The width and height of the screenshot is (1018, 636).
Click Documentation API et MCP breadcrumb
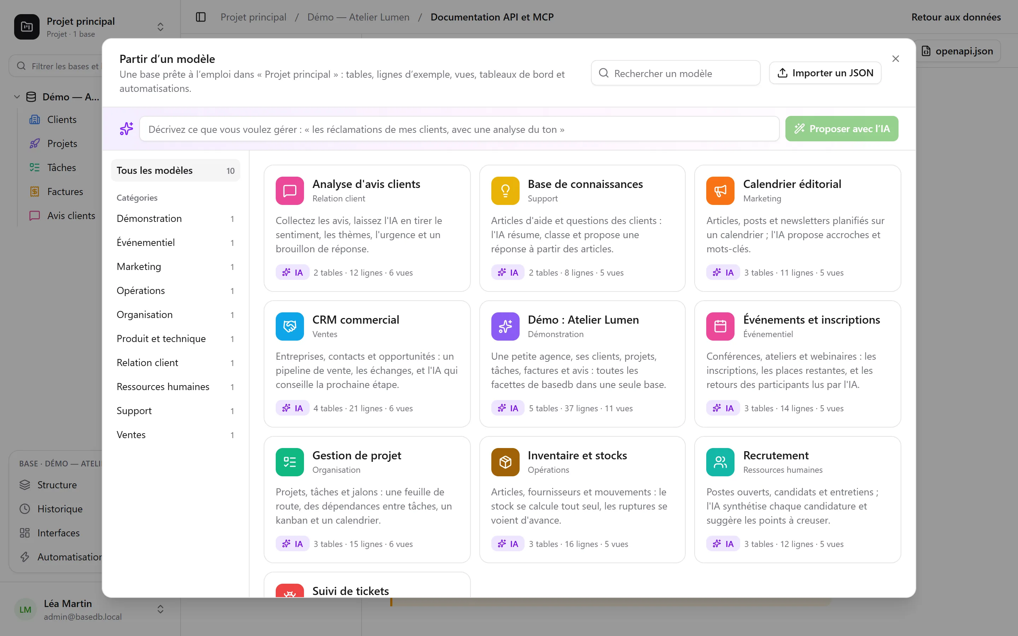[492, 17]
